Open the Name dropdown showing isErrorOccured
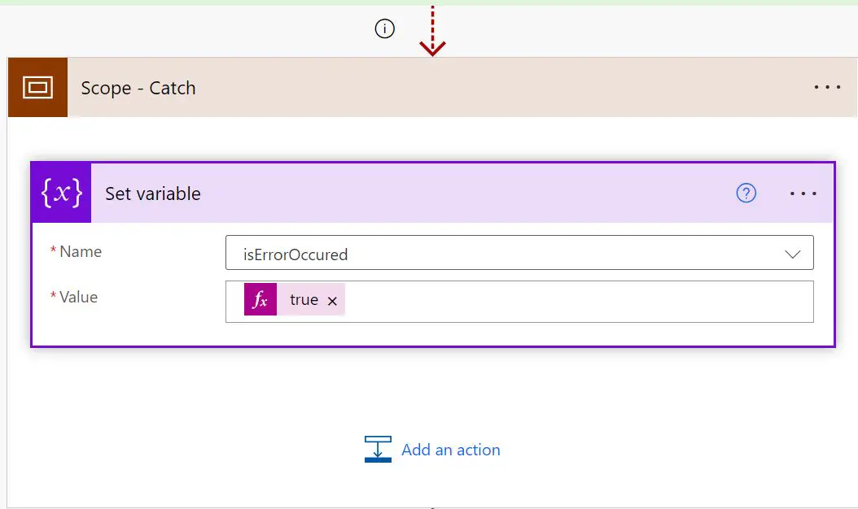858x509 pixels. (519, 253)
